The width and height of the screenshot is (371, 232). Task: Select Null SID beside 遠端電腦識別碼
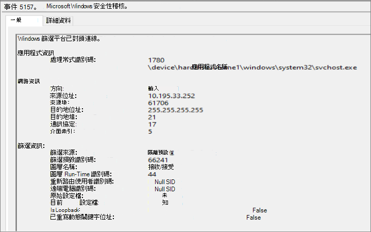pos(165,189)
